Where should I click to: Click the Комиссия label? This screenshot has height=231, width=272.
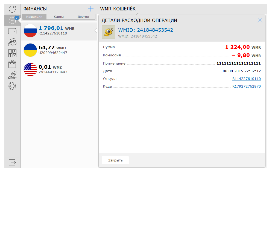coord(112,55)
